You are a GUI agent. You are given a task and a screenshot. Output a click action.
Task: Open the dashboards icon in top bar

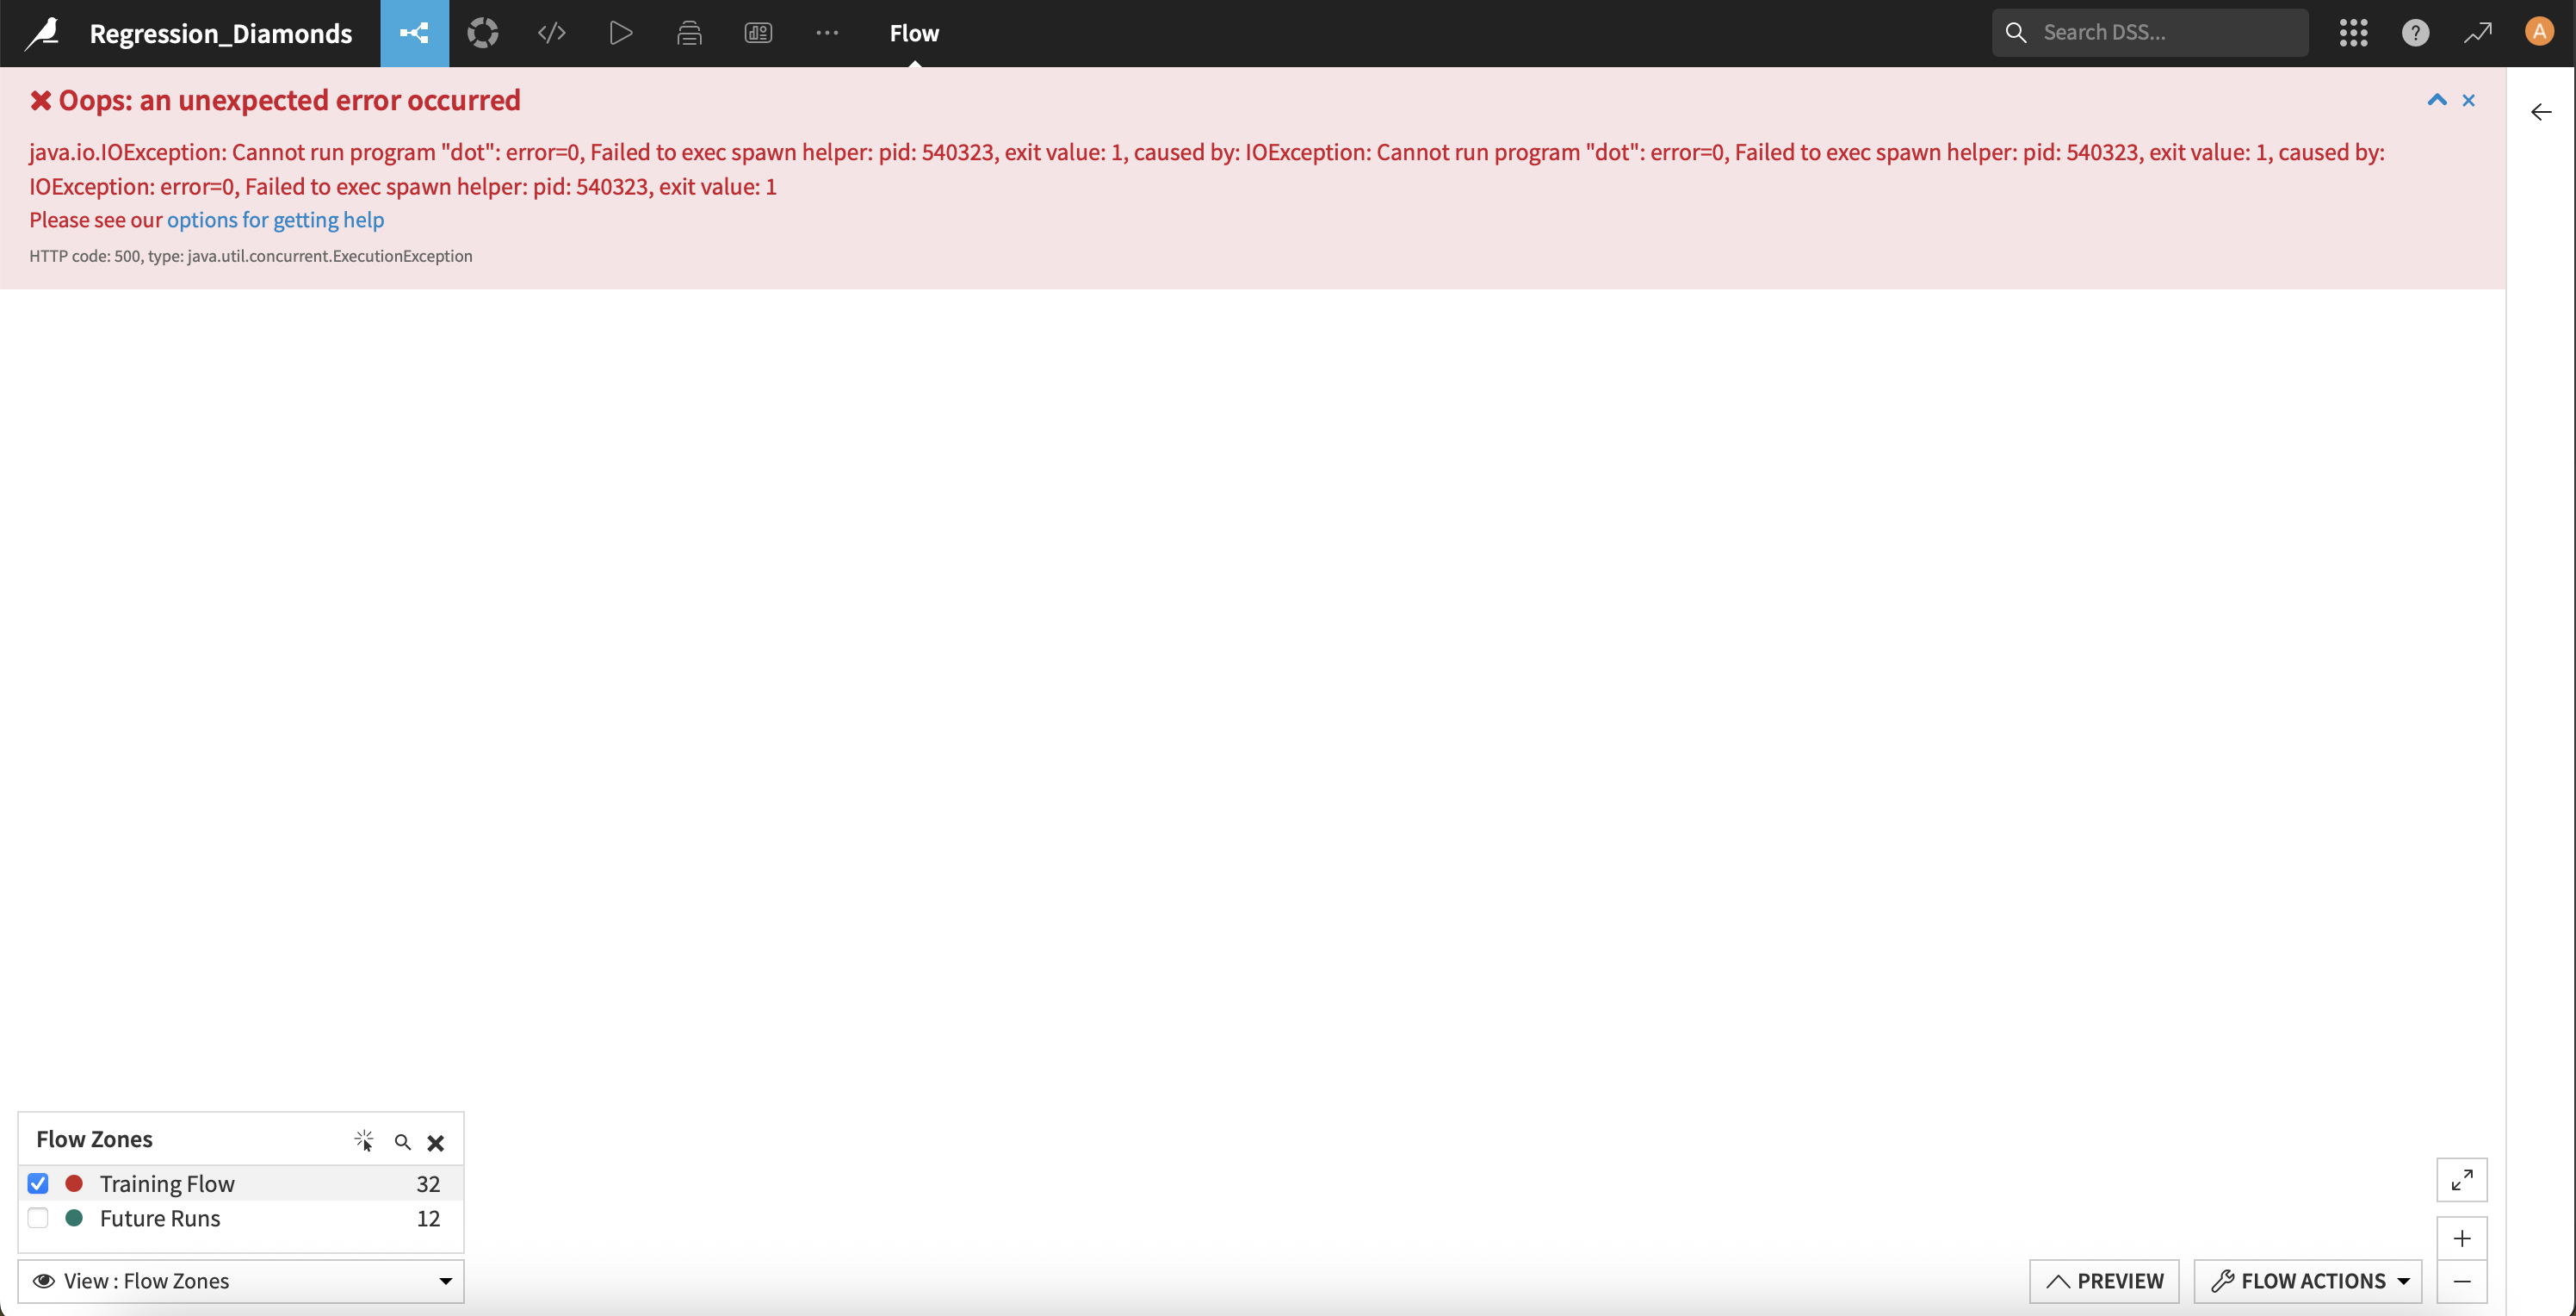pyautogui.click(x=758, y=33)
